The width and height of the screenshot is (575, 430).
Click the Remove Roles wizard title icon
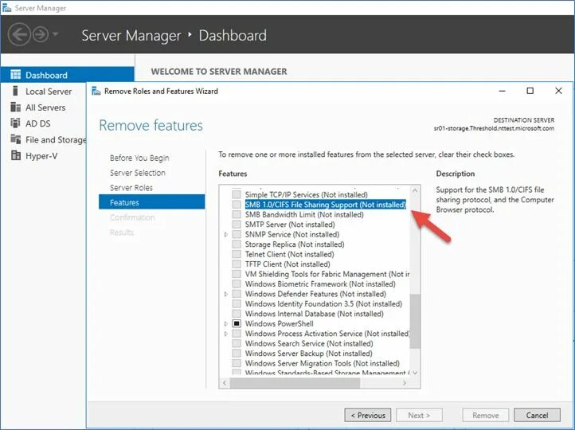[96, 91]
